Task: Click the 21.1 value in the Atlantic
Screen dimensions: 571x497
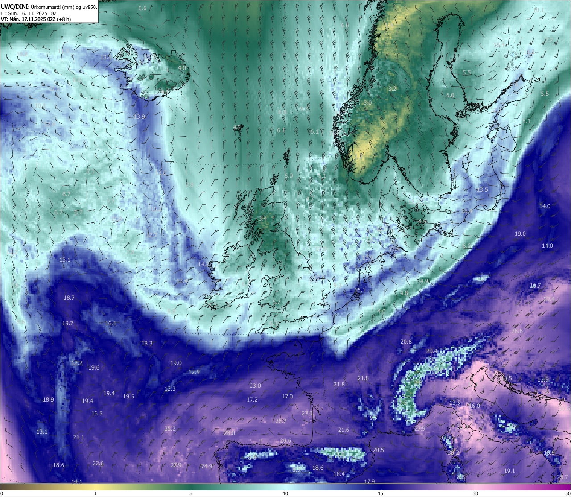Action: tap(79, 438)
